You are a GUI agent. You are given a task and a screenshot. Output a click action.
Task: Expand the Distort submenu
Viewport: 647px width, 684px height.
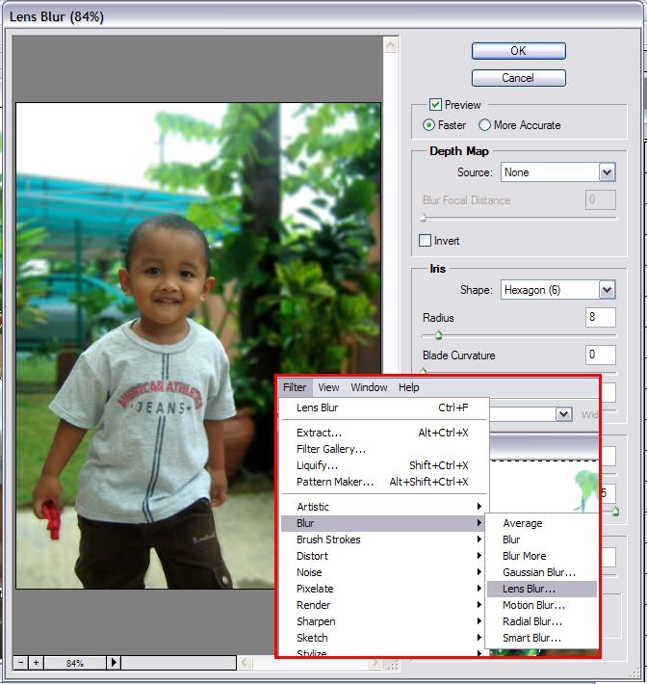click(383, 556)
